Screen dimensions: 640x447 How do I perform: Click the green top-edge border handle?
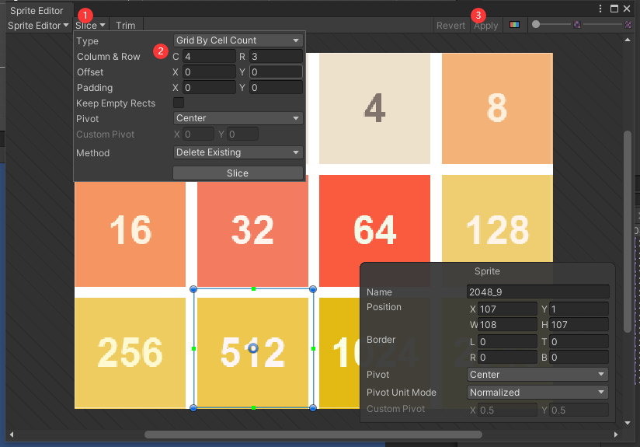point(253,289)
